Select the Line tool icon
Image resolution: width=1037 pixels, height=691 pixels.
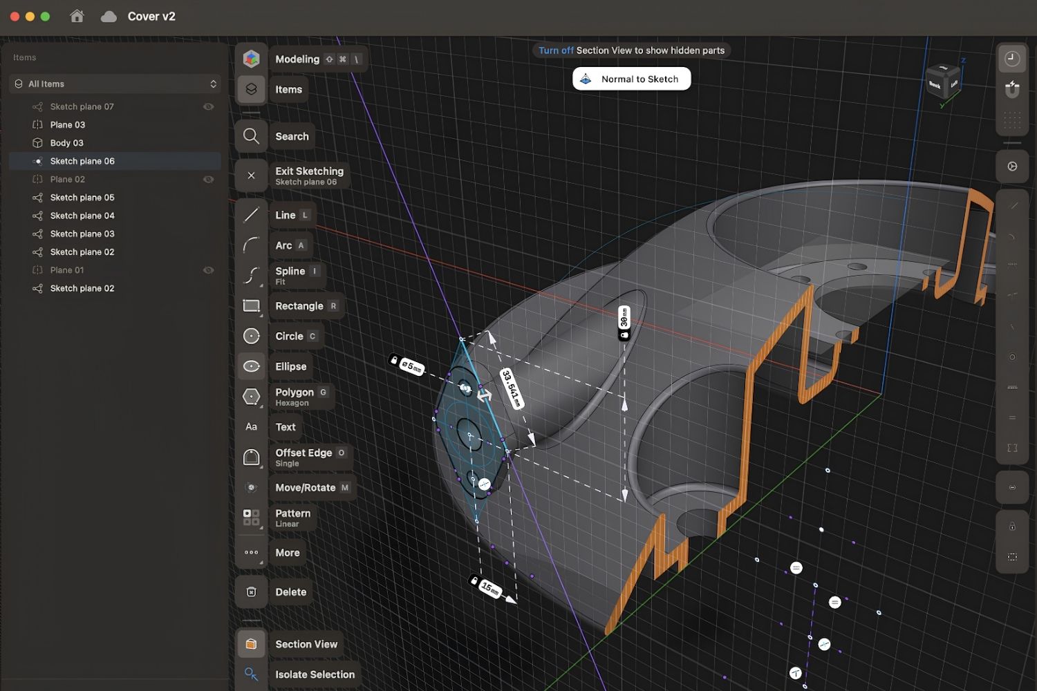251,215
